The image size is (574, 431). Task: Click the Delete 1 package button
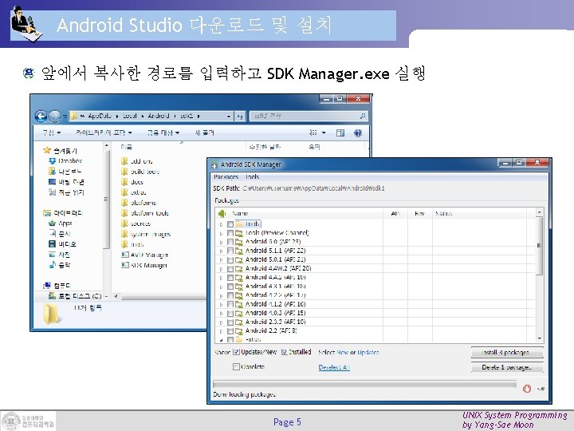point(507,367)
